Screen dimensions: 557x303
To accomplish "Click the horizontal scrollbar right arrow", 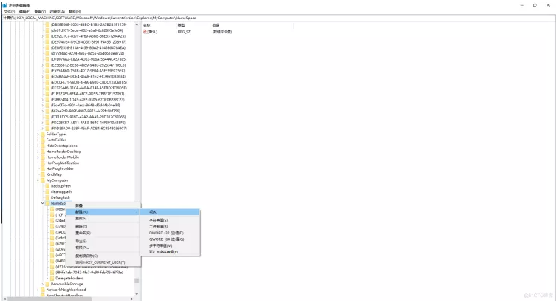I will click(x=132, y=299).
